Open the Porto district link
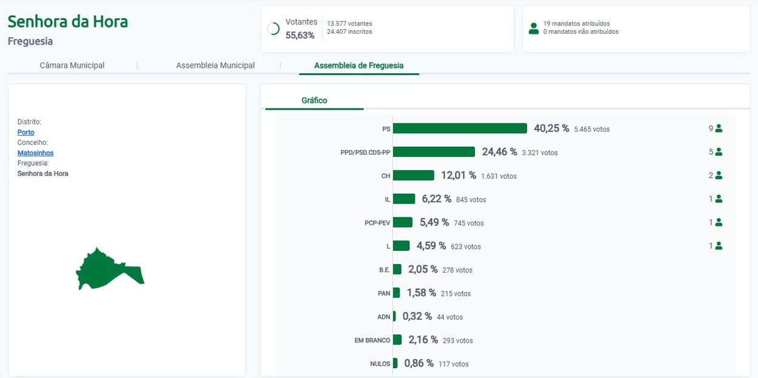The image size is (758, 378). 26,132
